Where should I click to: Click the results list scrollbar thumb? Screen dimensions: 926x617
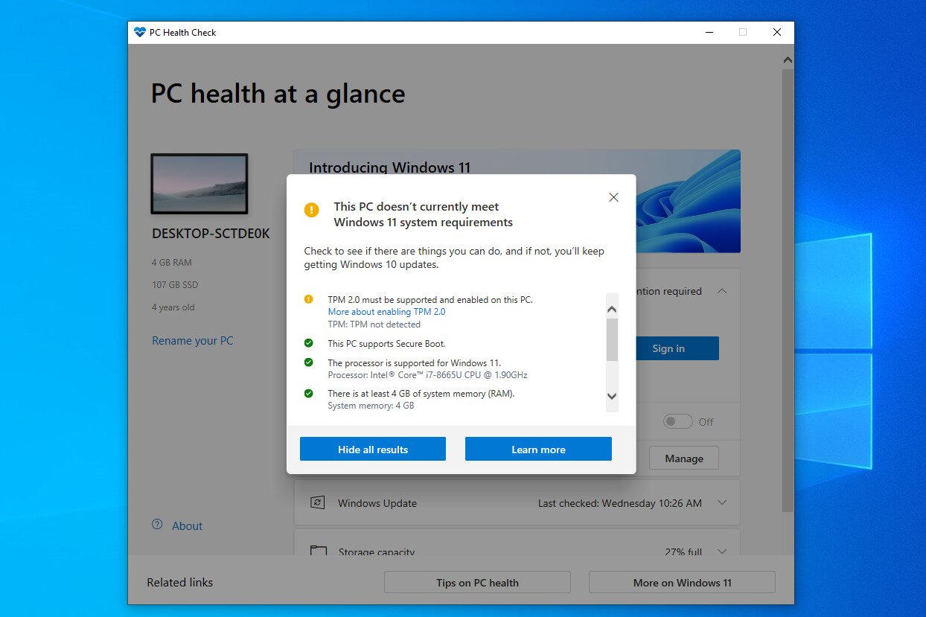(x=612, y=340)
